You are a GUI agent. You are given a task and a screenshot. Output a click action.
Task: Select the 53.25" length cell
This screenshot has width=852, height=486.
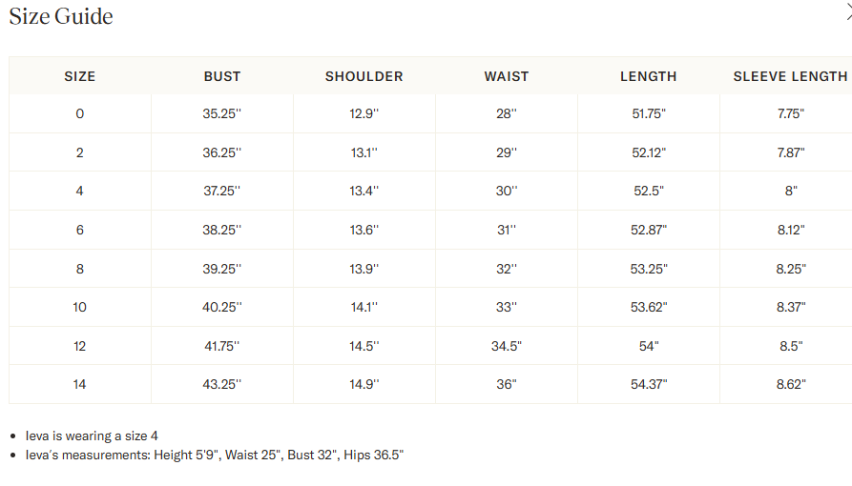649,269
